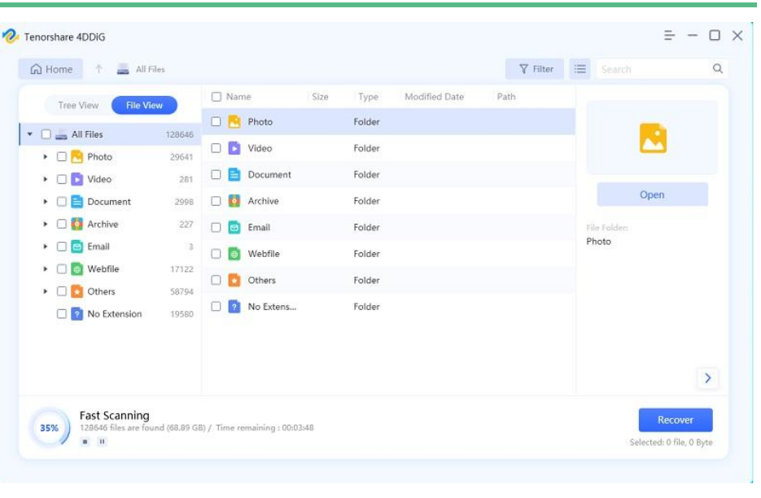Click the Archive icon in the sidebar tree
Screen dimensions: 761x498
coord(77,224)
